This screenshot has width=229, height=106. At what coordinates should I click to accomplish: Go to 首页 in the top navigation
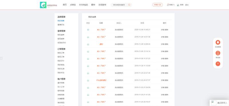[x=65, y=5]
